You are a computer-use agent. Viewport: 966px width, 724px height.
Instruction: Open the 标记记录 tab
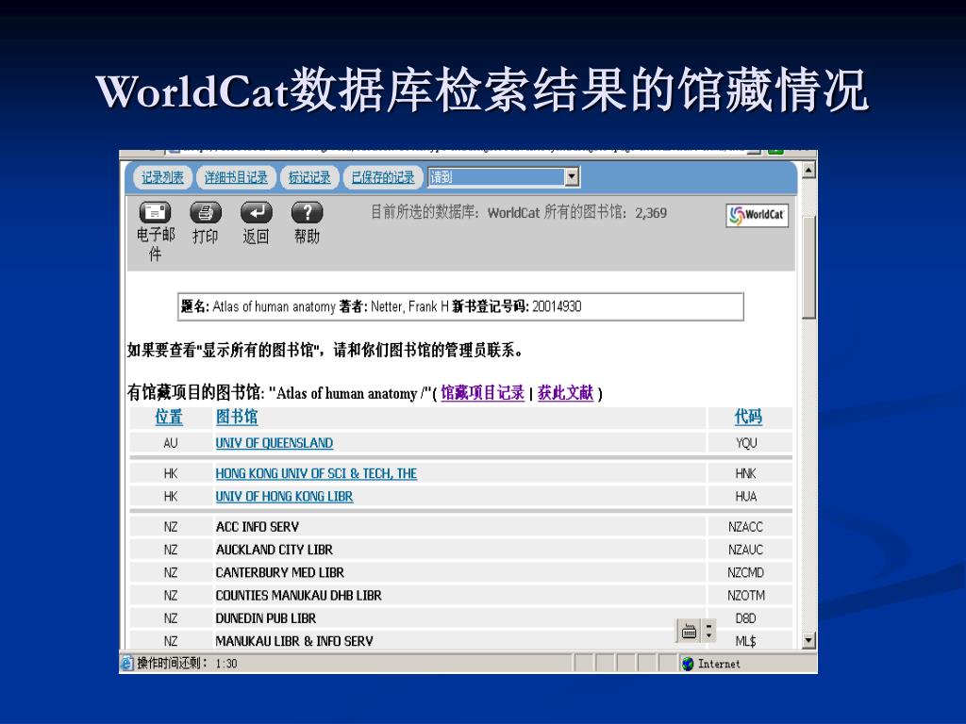pos(309,177)
